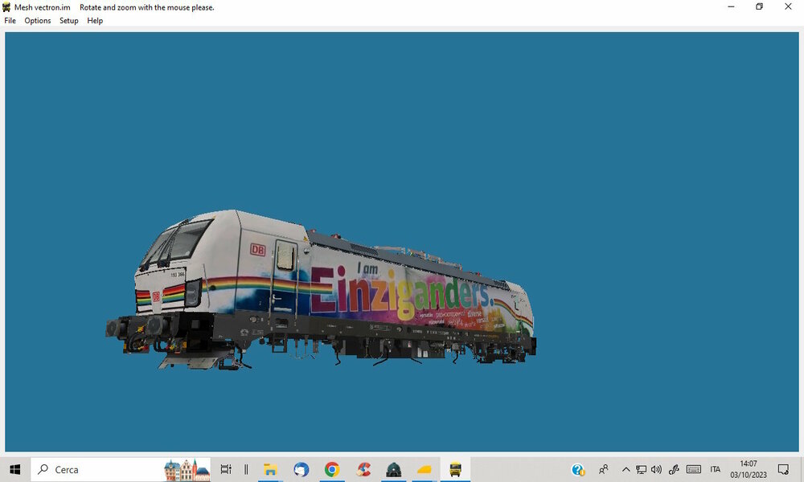Restore down the Mesh viewer window
The width and height of the screenshot is (804, 482).
760,6
